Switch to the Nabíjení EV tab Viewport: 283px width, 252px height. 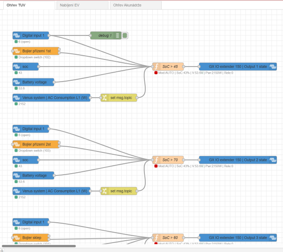(x=83, y=5)
